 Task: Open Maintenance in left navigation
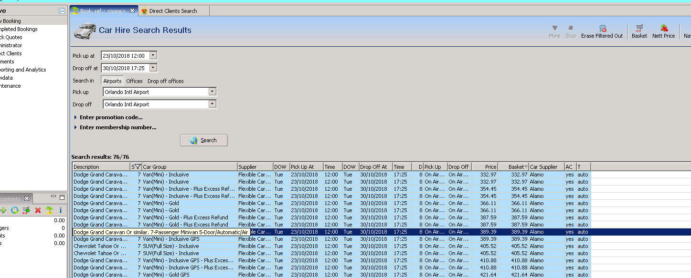click(x=11, y=86)
